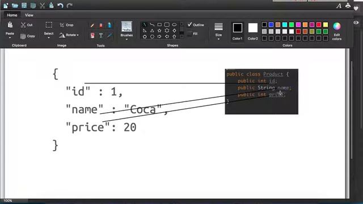
Task: Pick the yellow palette color
Action: tap(326, 24)
